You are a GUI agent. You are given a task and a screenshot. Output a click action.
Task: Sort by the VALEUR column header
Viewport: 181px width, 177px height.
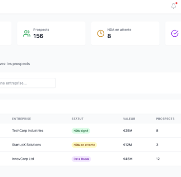tap(129, 119)
